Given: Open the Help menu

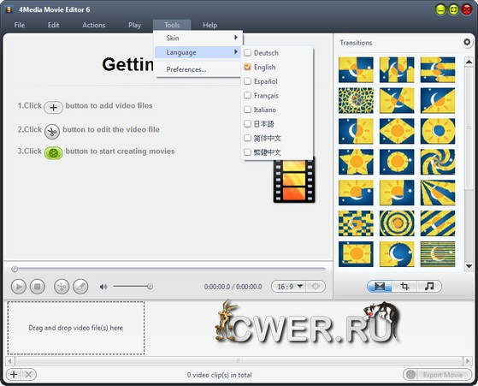Looking at the screenshot, I should click(210, 25).
